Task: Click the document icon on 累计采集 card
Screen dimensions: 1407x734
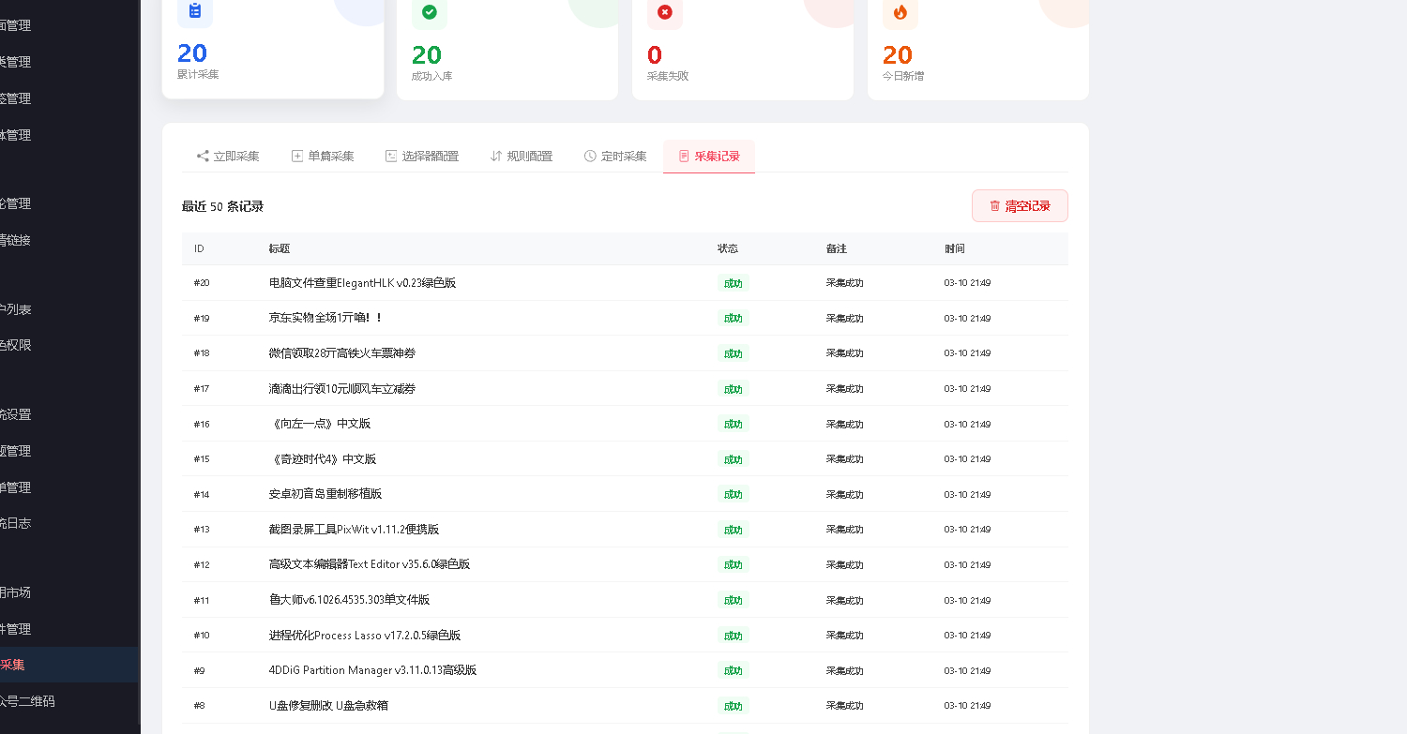Action: point(195,11)
